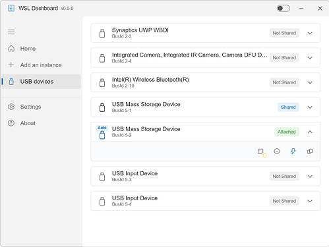
Task: Expand the BusId 5-4 USB Input Device row
Action: tap(310, 201)
